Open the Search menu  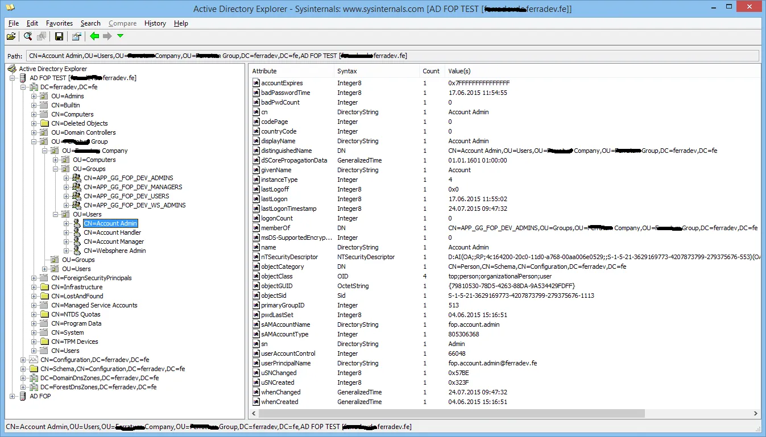90,23
